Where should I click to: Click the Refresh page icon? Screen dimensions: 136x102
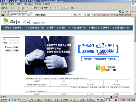(x=22, y=8)
